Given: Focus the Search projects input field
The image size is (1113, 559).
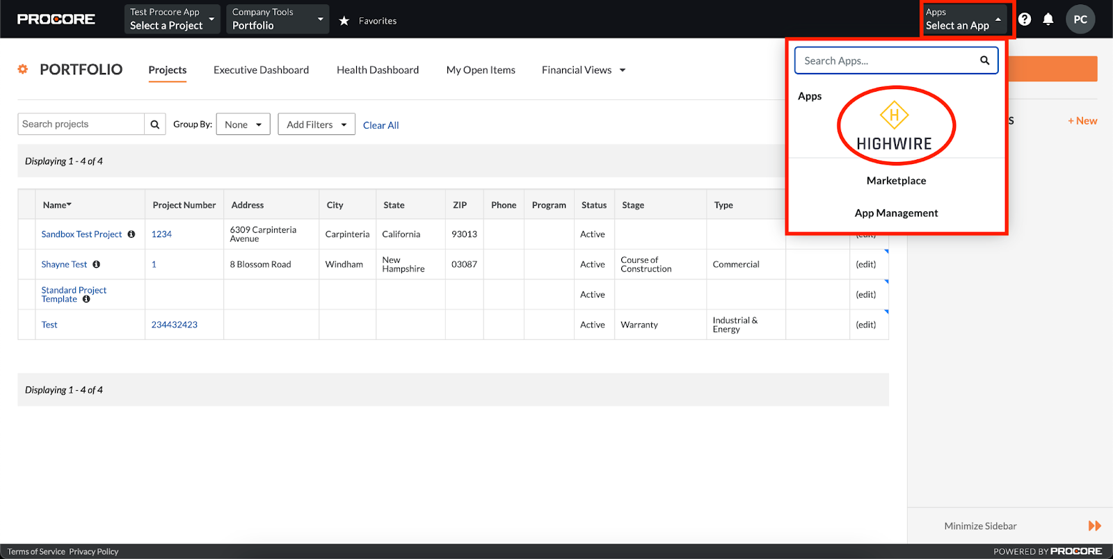Looking at the screenshot, I should 81,124.
